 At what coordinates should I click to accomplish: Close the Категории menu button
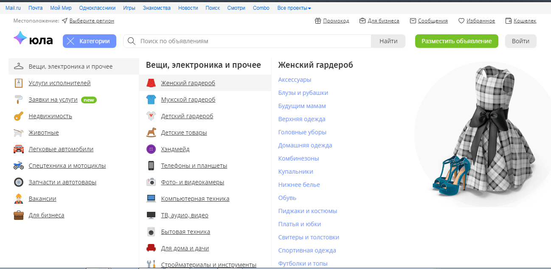coord(90,41)
